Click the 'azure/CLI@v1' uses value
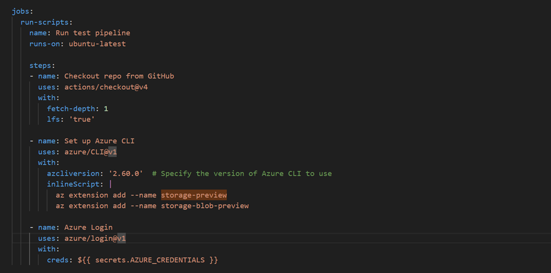Image resolution: width=551 pixels, height=273 pixels. 92,152
